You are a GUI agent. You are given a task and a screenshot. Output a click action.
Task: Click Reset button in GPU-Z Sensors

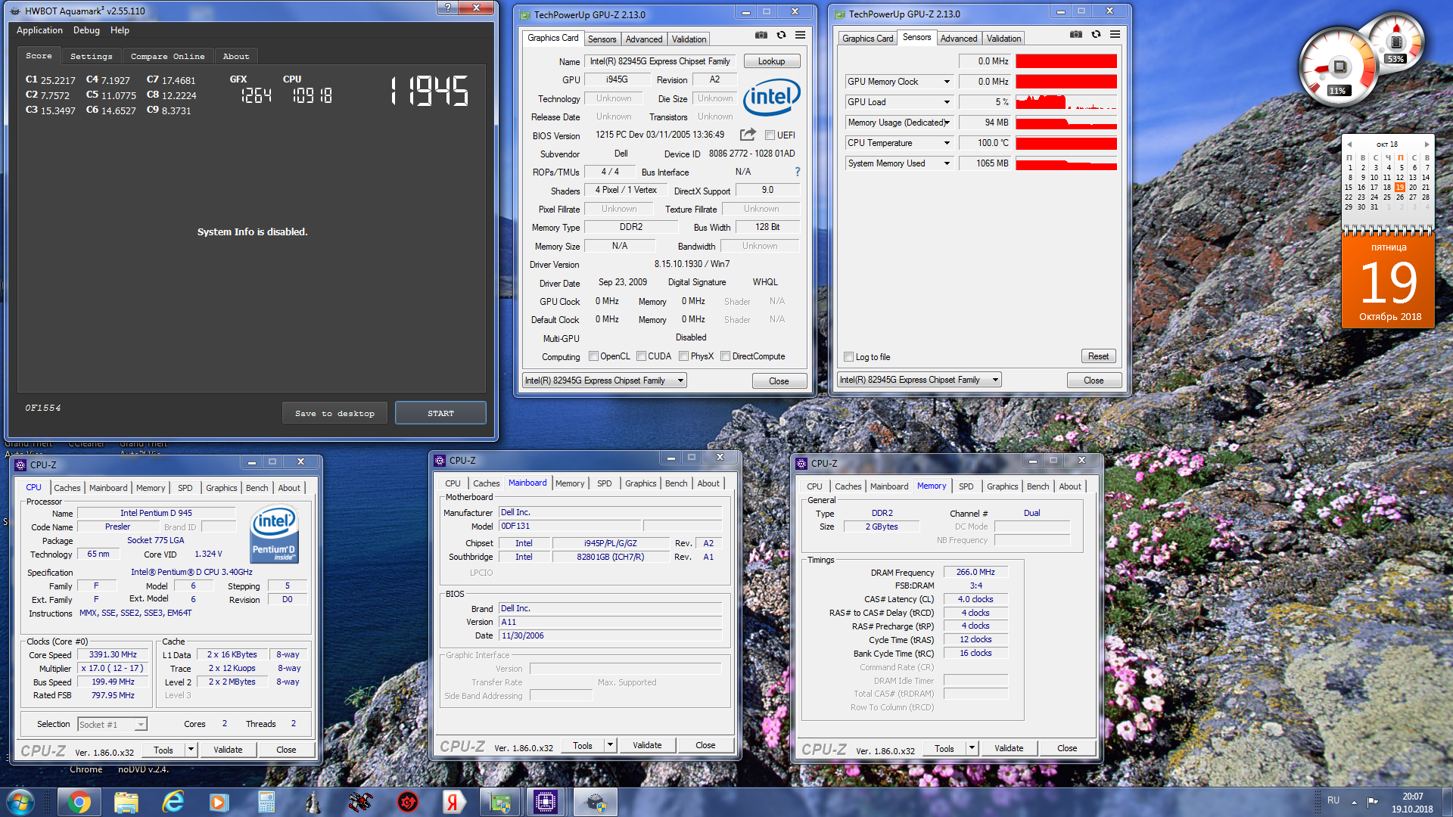[x=1098, y=356]
